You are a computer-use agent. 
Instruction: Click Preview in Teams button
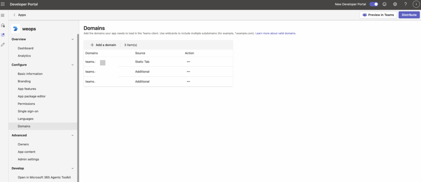click(x=378, y=15)
